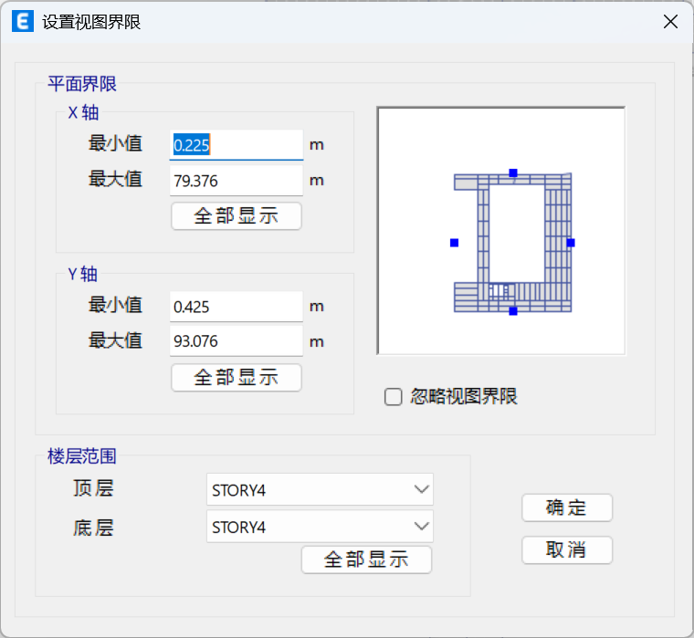Click 全部显示 under Y 轴

pos(236,378)
